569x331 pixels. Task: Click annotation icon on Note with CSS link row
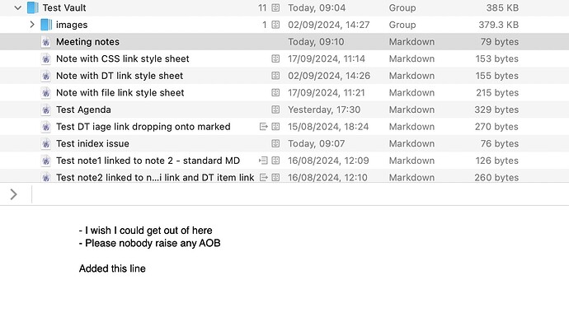[x=275, y=59]
